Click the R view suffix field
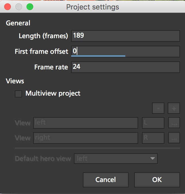This screenshot has width=185, height=194. 153,138
